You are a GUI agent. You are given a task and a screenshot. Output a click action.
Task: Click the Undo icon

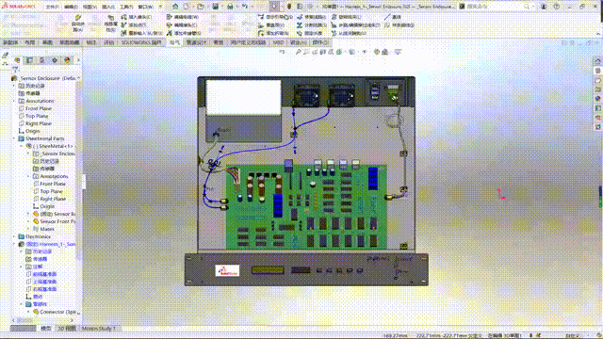245,7
